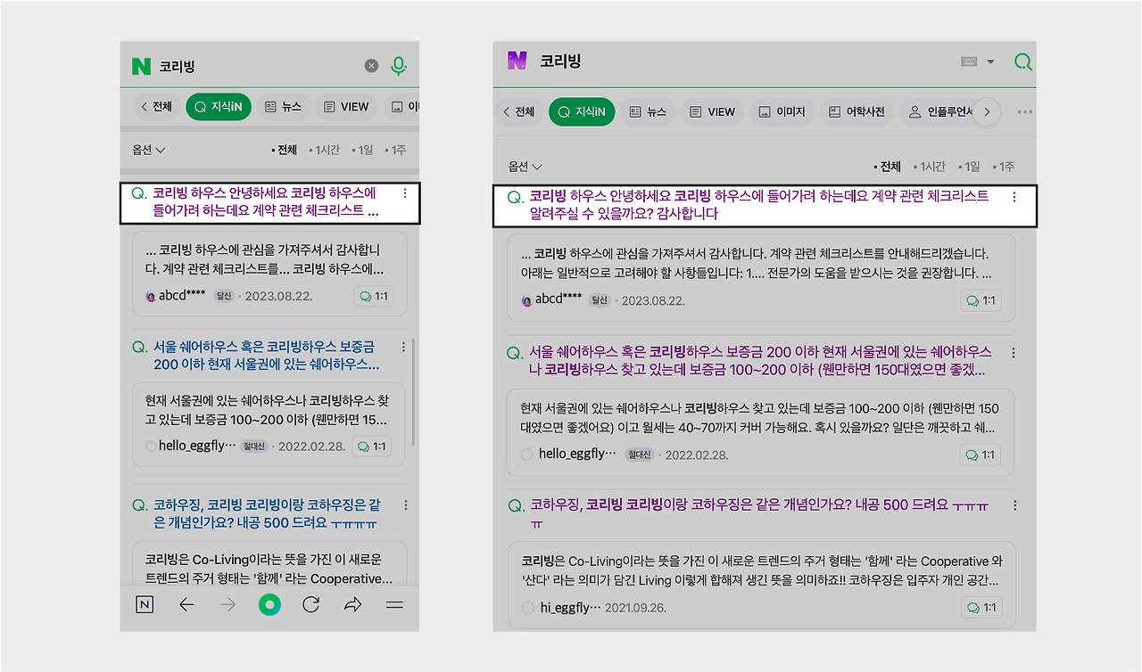Open more options for 코리빙 하우스 안녕하세요 in wide view
Image resolution: width=1142 pixels, height=672 pixels.
[1014, 197]
